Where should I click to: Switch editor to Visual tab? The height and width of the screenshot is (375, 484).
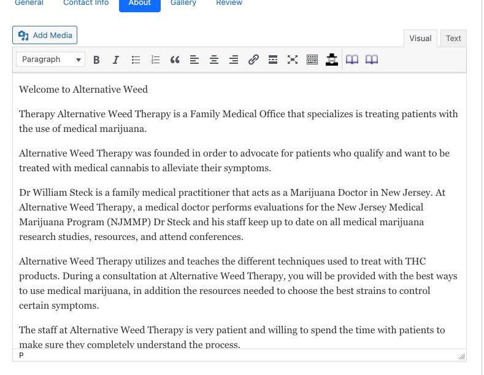[x=420, y=39]
